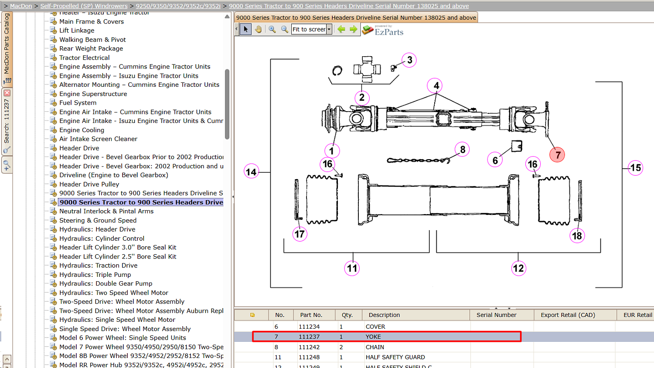The height and width of the screenshot is (368, 654).
Task: Click callout 3 in the diagram
Action: point(409,60)
